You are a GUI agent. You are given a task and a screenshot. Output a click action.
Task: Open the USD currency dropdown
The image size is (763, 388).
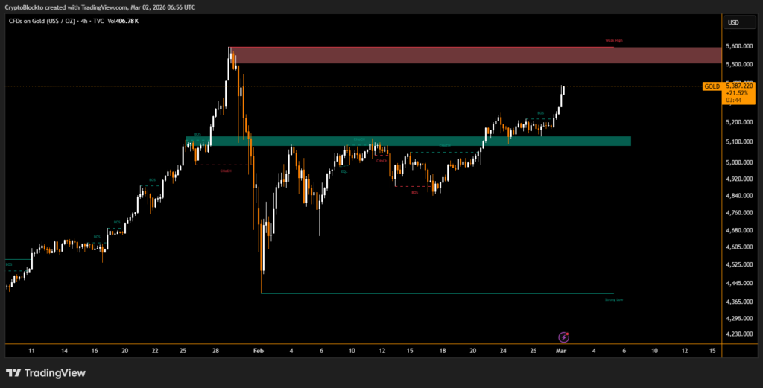pyautogui.click(x=733, y=22)
